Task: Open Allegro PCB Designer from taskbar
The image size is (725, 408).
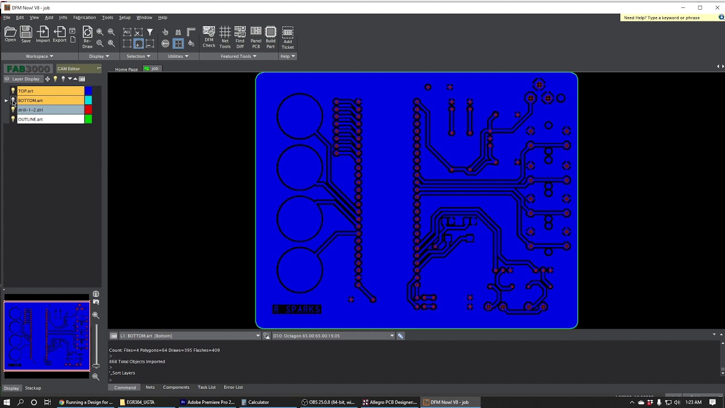Action: coord(390,402)
